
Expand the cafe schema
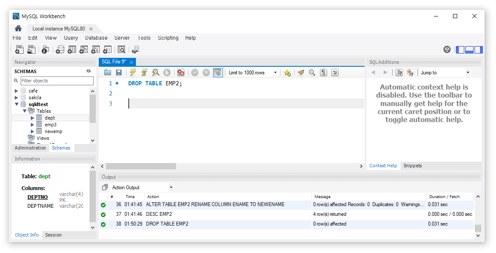coord(16,91)
